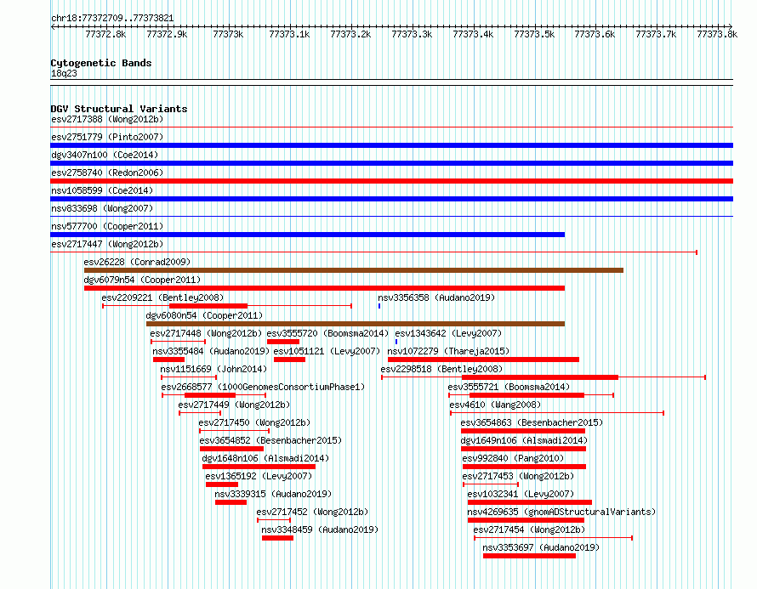Screen dimensions: 757x589
Task: Click the esv2717454 (Wong2012b) label
Action: coord(529,530)
